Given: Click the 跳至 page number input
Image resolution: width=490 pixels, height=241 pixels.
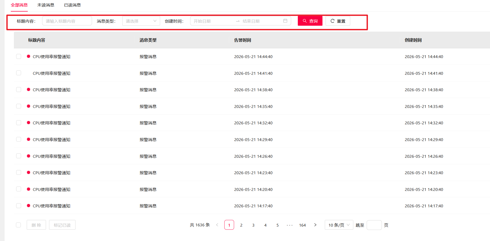Looking at the screenshot, I should (374, 225).
